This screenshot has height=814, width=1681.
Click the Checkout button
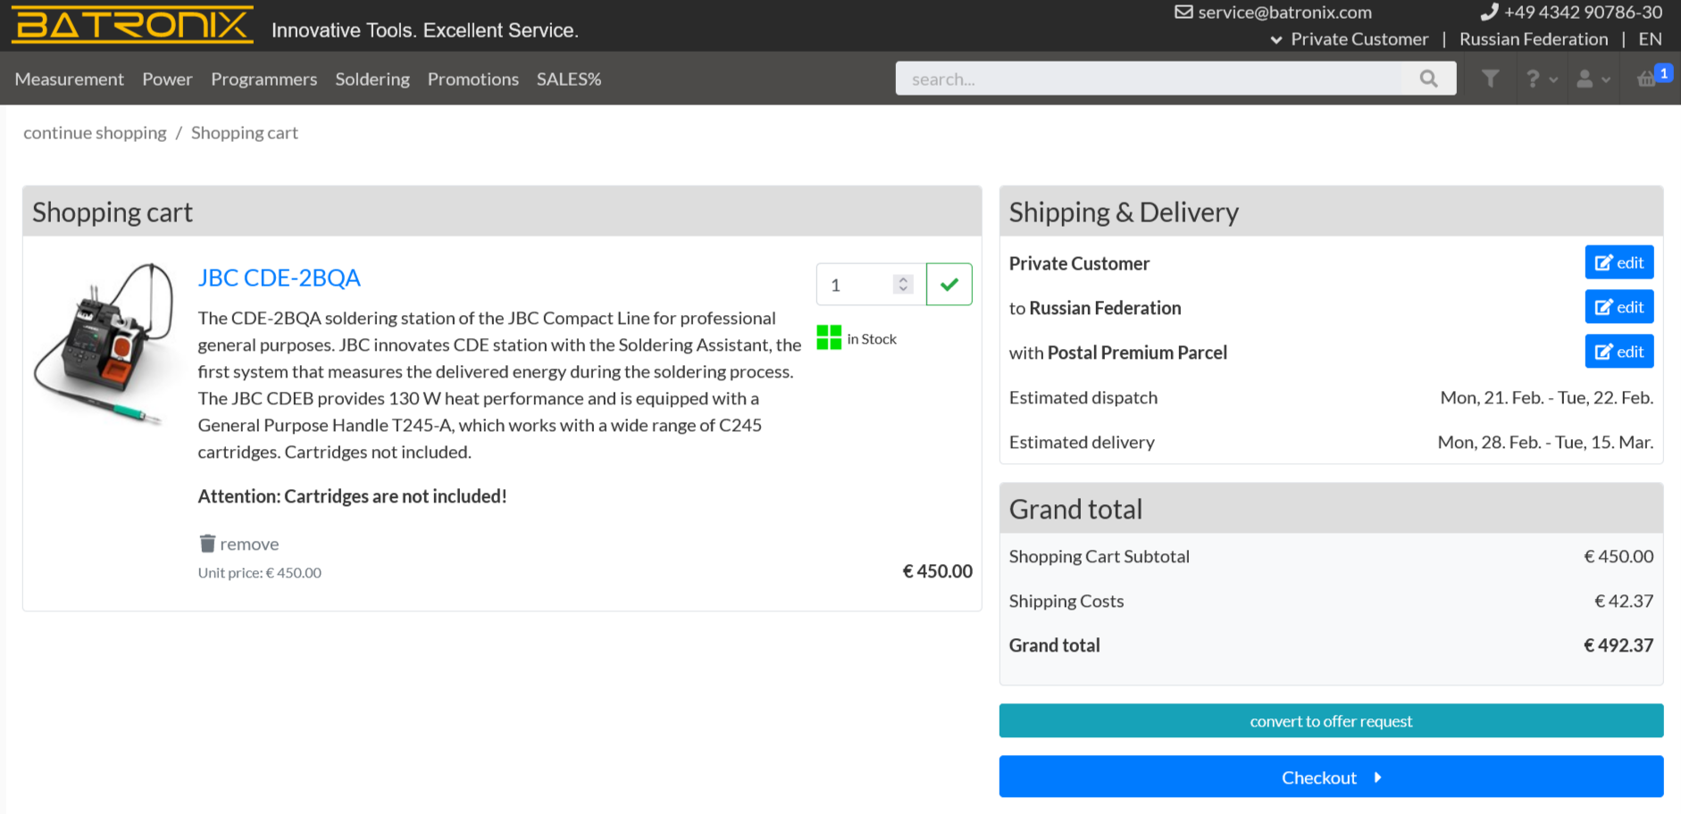[1331, 777]
